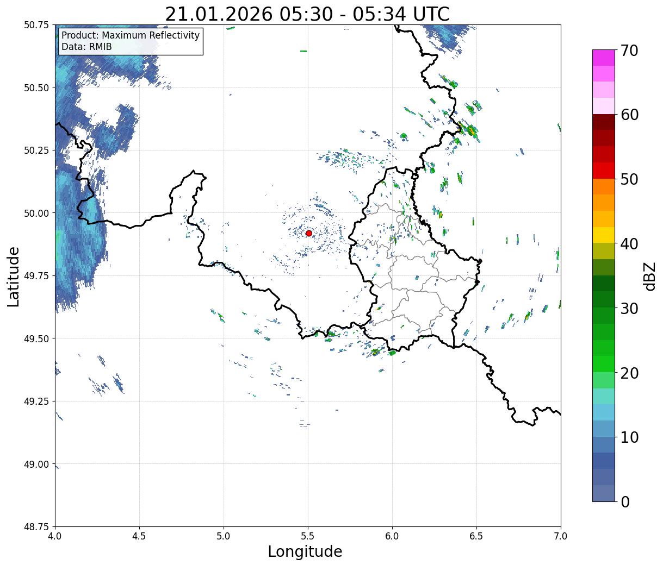Viewport: 663px width, 565px height.
Task: Click the colorbar tick label 70
Action: pyautogui.click(x=629, y=50)
